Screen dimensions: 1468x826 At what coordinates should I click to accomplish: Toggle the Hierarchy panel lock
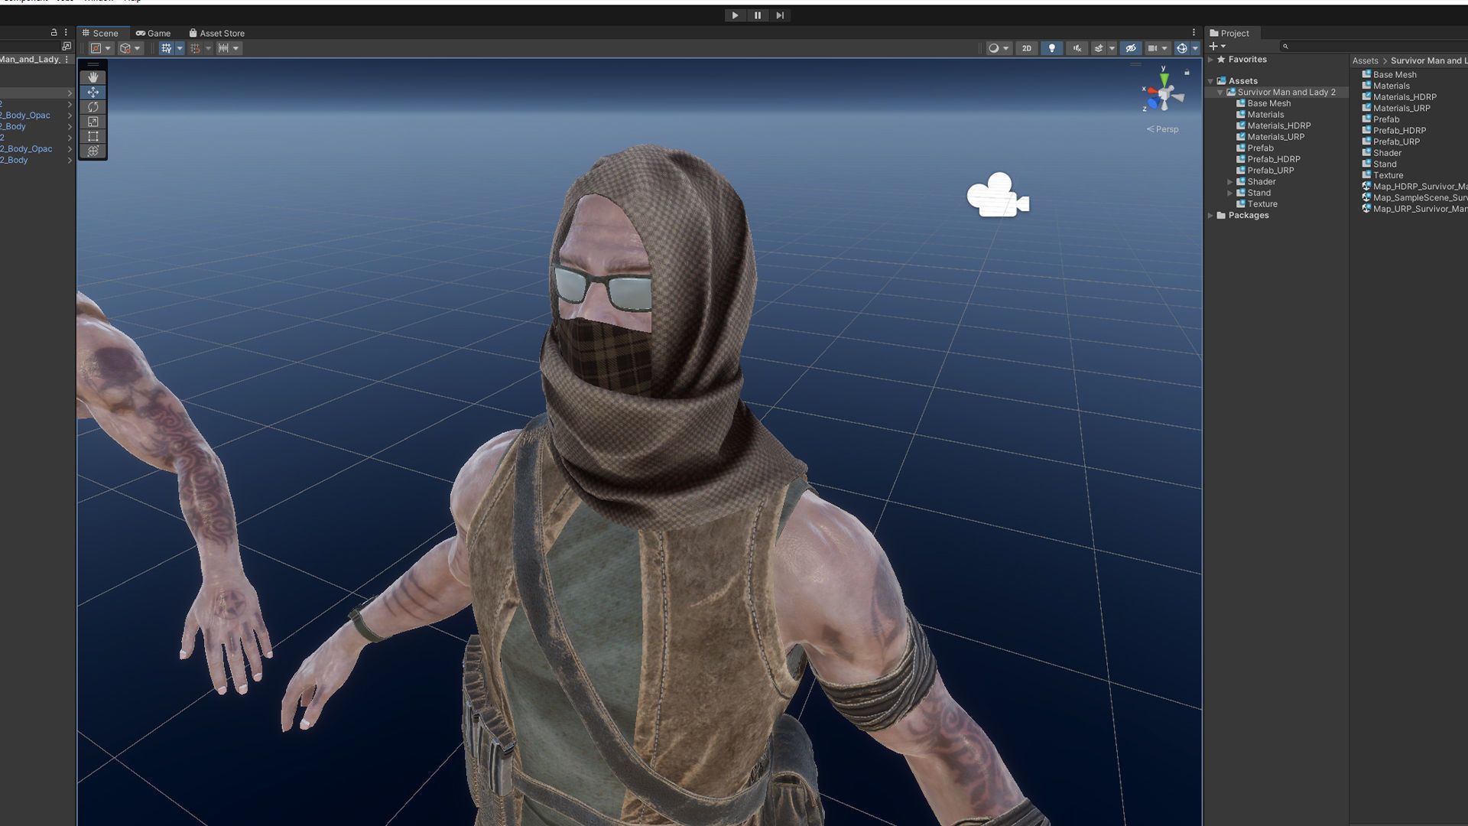(x=54, y=33)
